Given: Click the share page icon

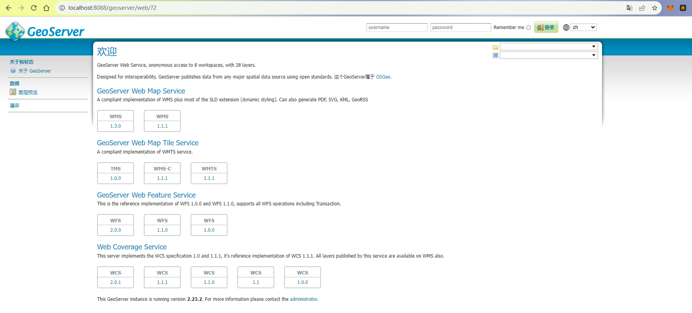Looking at the screenshot, I should pos(642,8).
